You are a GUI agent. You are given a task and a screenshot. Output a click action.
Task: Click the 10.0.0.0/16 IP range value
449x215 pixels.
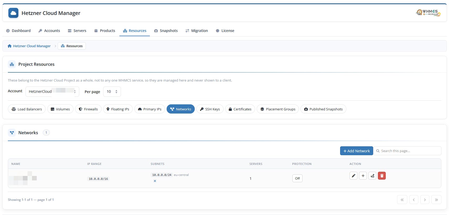click(98, 179)
